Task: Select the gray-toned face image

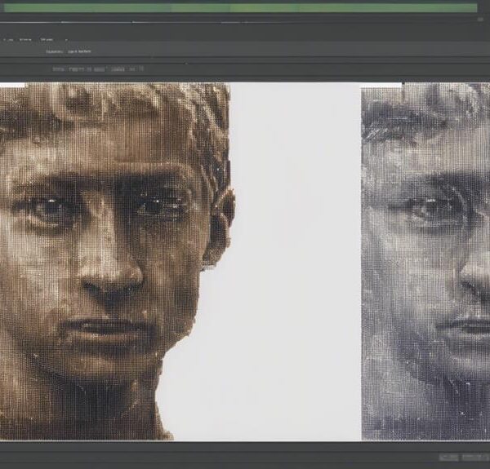Action: [425, 262]
